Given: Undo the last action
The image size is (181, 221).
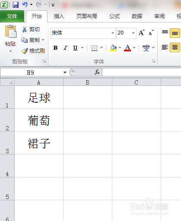Looking at the screenshot, I should 25,5.
